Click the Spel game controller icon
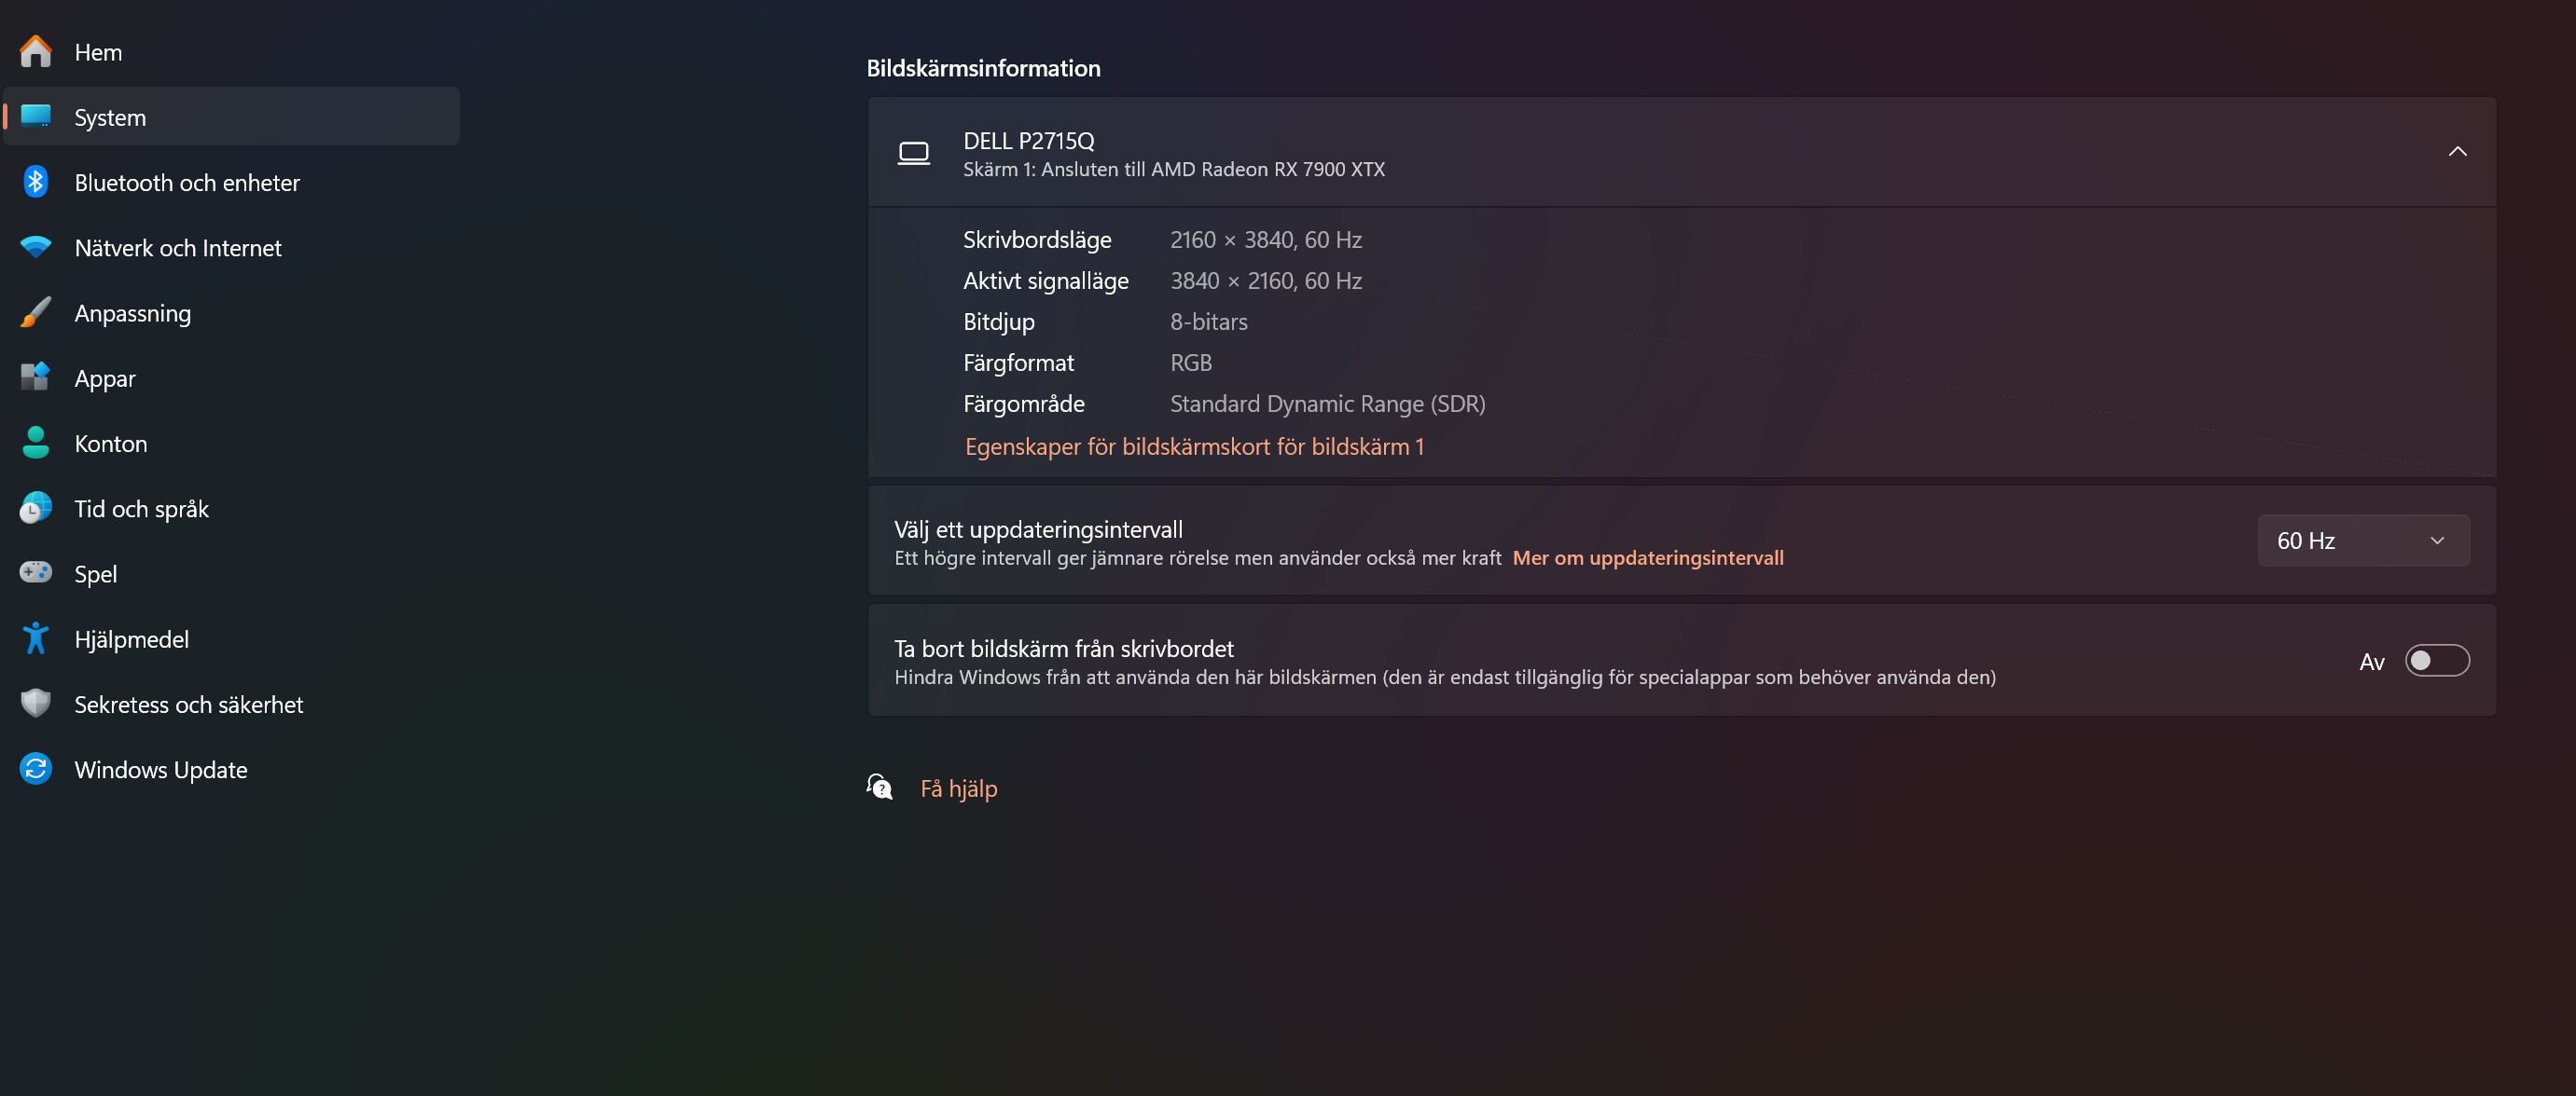This screenshot has width=2576, height=1096. pyautogui.click(x=36, y=572)
